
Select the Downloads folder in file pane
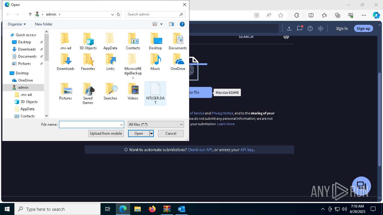[x=66, y=62]
